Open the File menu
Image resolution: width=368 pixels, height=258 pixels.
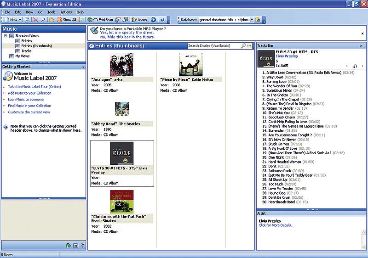[x=7, y=12]
